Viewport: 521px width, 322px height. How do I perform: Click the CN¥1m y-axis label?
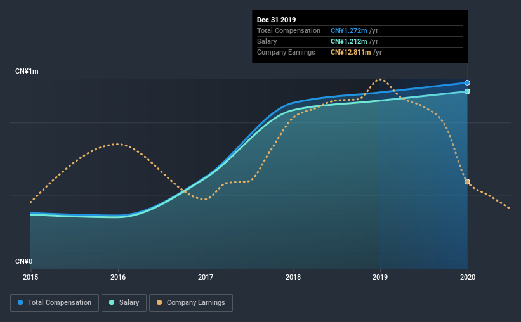click(27, 72)
